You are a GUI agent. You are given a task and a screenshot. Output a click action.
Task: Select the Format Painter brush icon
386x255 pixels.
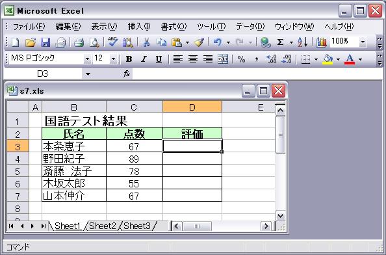[199, 42]
